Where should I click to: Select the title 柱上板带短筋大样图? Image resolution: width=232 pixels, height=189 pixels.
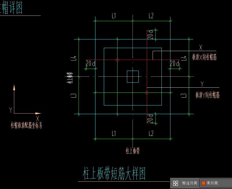(114, 173)
